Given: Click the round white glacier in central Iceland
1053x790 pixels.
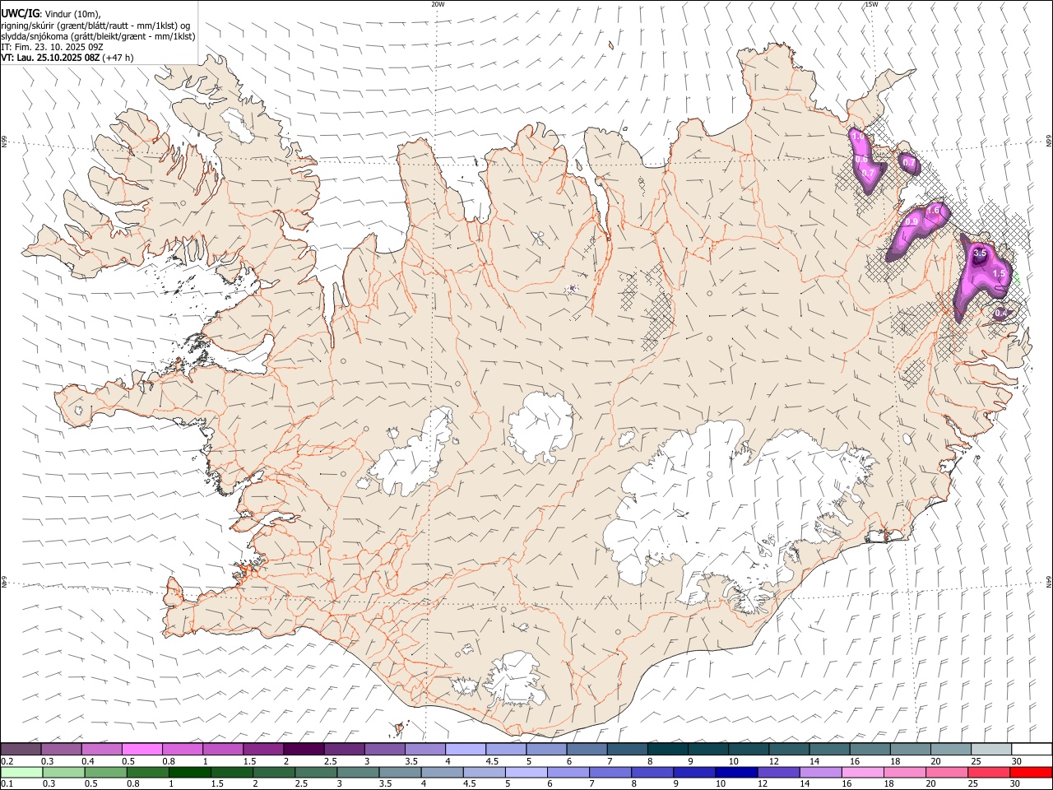Looking at the screenshot, I should point(540,428).
